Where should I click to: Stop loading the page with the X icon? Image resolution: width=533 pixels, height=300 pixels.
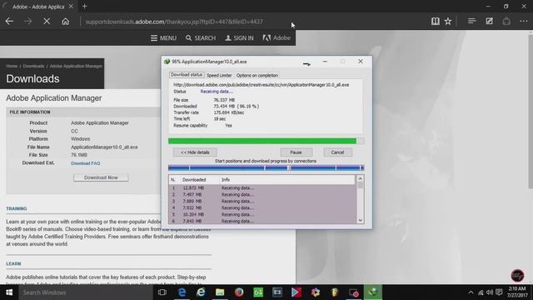point(47,22)
